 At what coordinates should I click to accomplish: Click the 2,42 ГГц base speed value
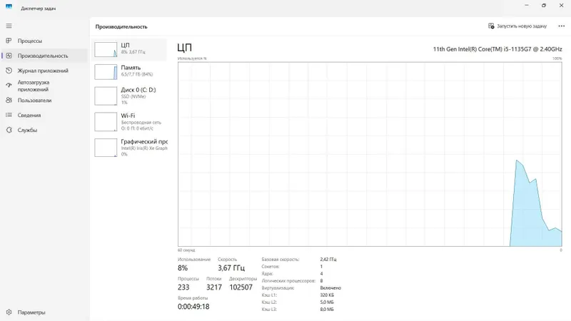328,260
